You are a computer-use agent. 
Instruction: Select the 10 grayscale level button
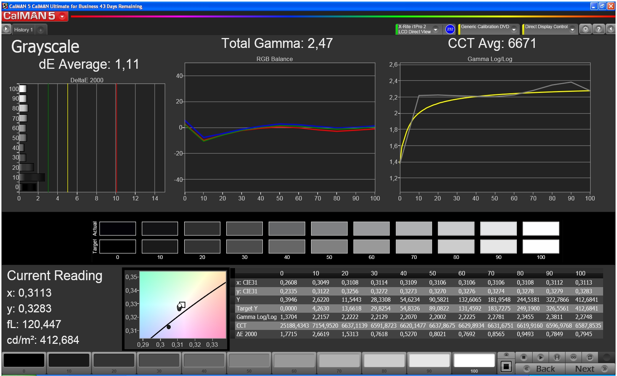69,363
